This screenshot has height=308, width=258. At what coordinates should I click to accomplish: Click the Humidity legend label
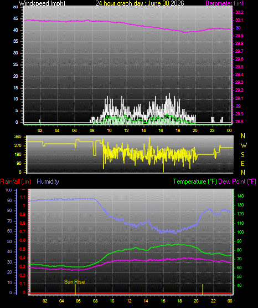48,181
